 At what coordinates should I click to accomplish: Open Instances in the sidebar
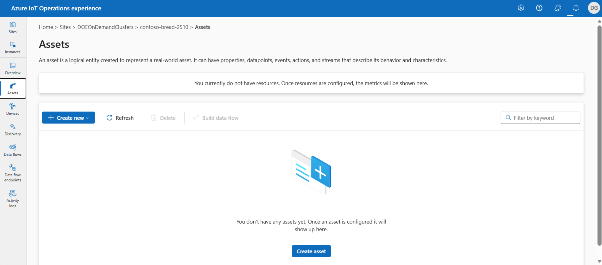tap(13, 47)
